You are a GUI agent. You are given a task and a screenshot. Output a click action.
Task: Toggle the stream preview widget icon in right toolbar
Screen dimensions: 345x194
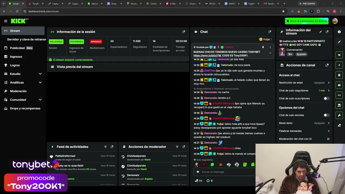click(x=339, y=55)
